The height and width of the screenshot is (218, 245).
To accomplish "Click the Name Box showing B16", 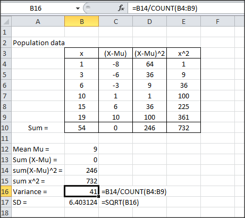I will tap(36, 9).
